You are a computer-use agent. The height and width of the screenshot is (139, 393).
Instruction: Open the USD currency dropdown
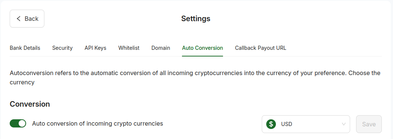[306, 124]
